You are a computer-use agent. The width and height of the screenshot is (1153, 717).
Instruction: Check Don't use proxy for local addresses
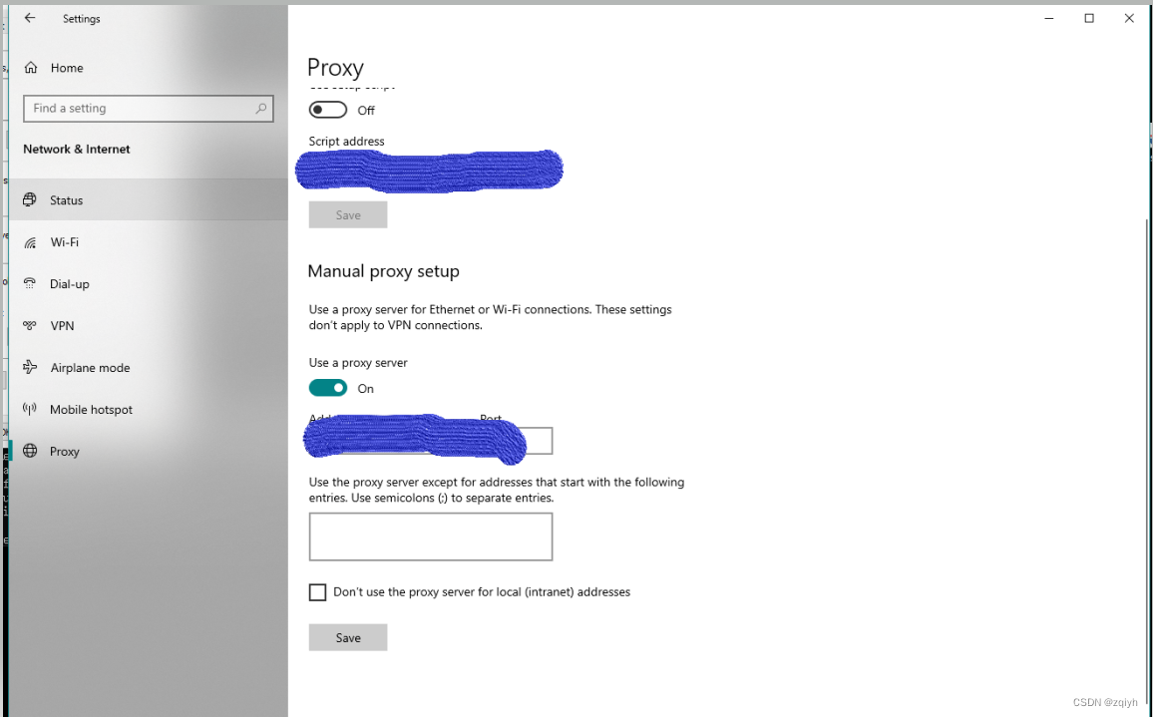317,592
